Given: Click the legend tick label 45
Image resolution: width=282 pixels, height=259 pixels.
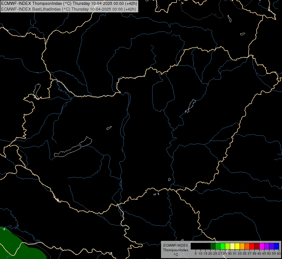Looking at the screenshot, I should [264, 254].
